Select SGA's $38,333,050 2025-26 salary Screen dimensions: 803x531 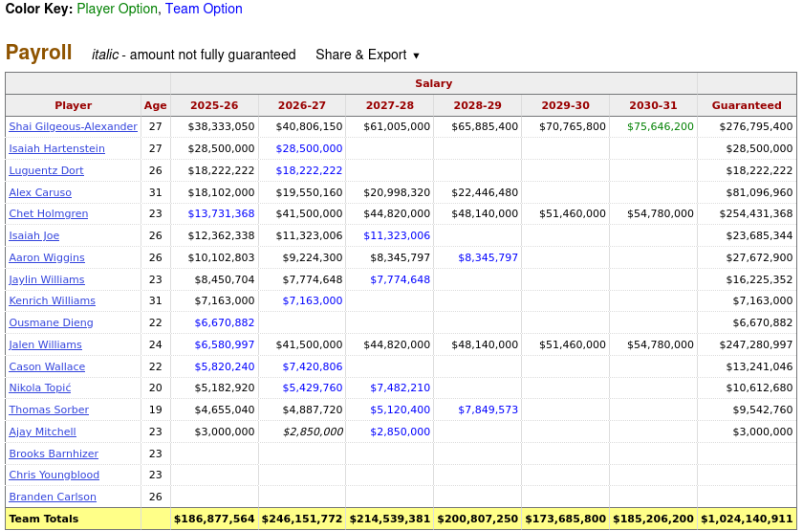pyautogui.click(x=221, y=126)
